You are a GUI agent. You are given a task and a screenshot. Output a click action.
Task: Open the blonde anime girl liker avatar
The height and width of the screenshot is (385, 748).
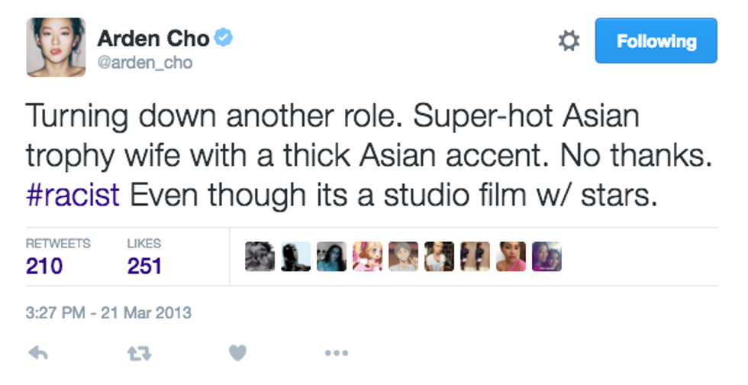pyautogui.click(x=367, y=257)
